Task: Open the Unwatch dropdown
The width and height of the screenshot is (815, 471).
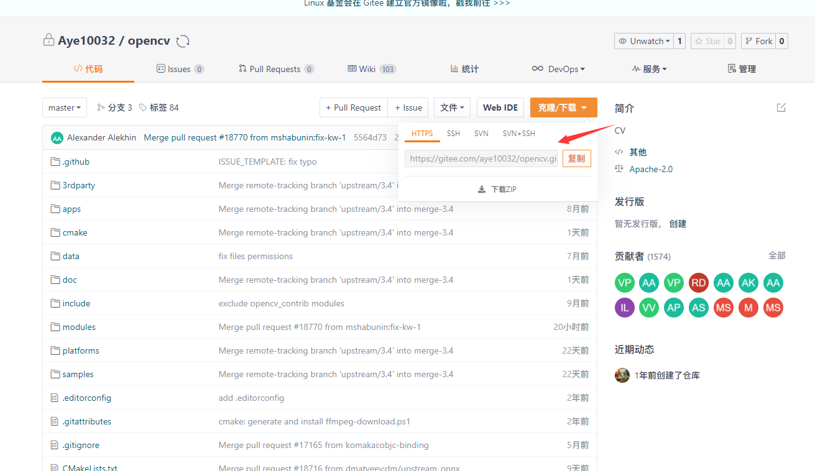Action: 644,41
